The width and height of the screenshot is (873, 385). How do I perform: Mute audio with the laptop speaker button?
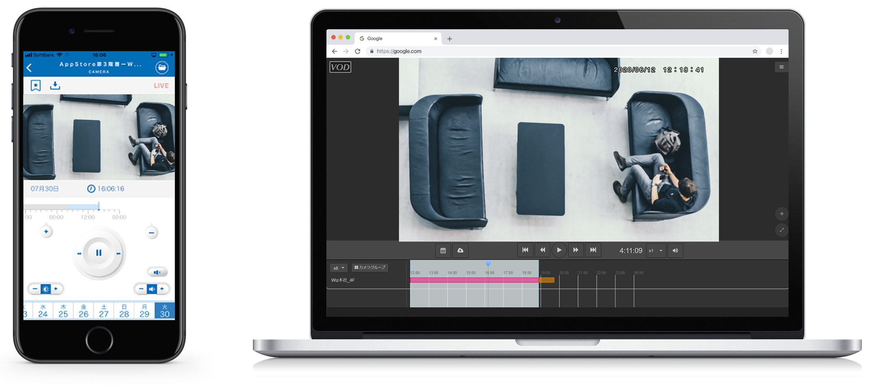[675, 250]
